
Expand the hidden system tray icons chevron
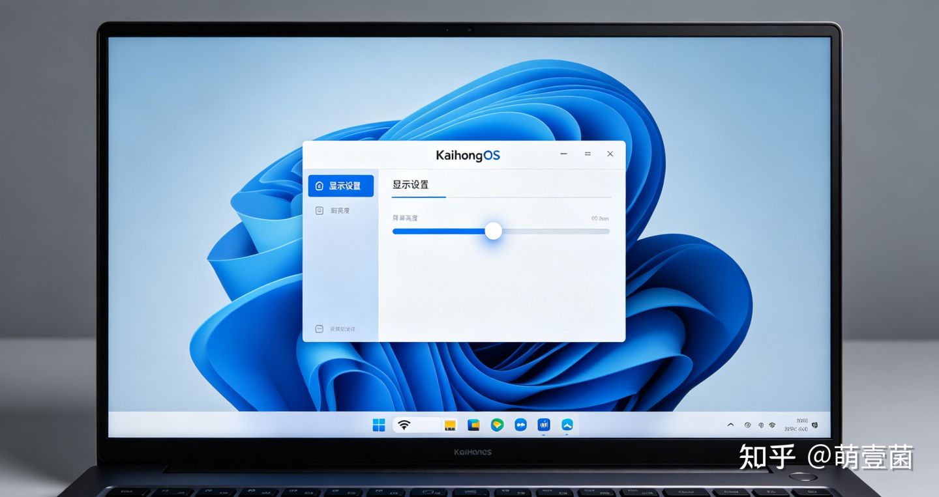(730, 425)
